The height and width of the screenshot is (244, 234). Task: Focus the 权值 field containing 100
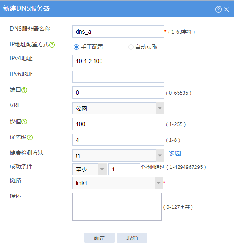point(118,124)
